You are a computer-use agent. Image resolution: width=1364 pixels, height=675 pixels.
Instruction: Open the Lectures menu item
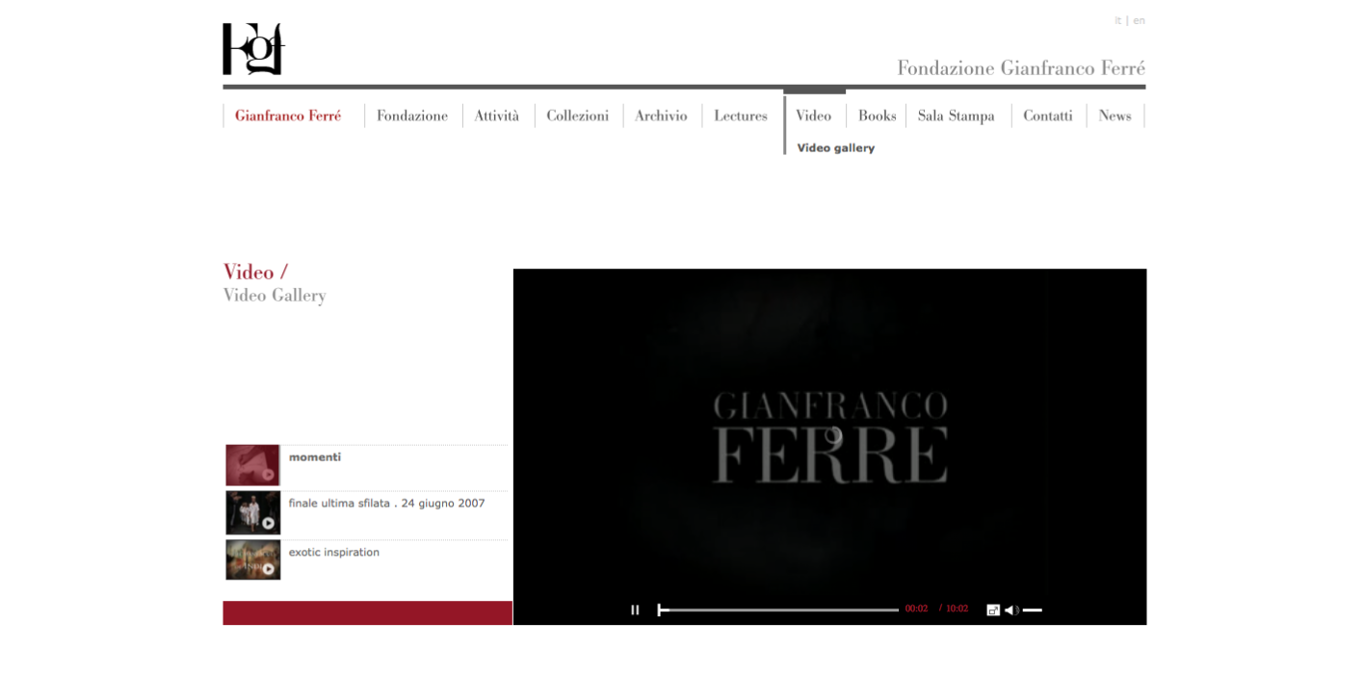741,116
